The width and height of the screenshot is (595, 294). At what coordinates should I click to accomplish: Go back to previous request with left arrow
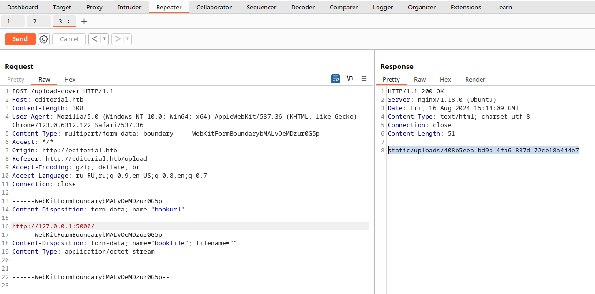94,39
